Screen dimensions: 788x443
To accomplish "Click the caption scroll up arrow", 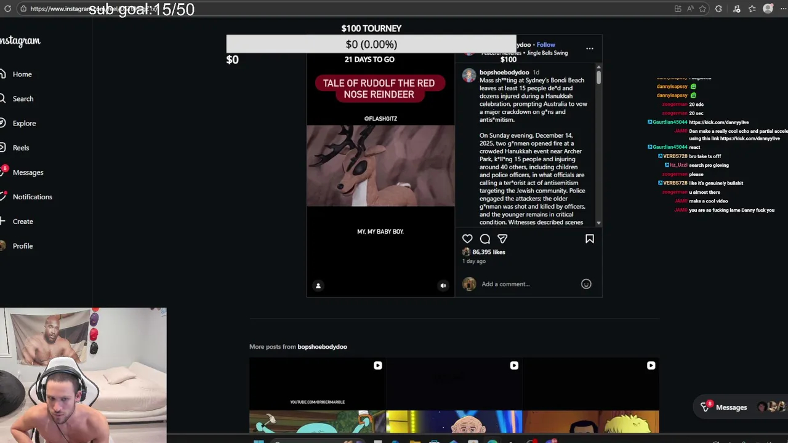I will [598, 67].
